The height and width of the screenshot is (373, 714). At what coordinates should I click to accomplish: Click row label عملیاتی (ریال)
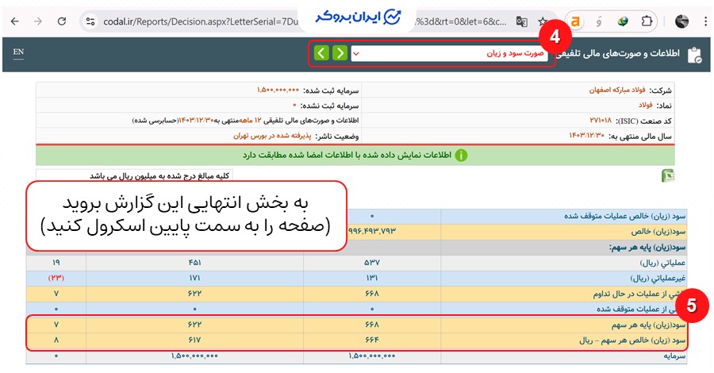tap(662, 263)
